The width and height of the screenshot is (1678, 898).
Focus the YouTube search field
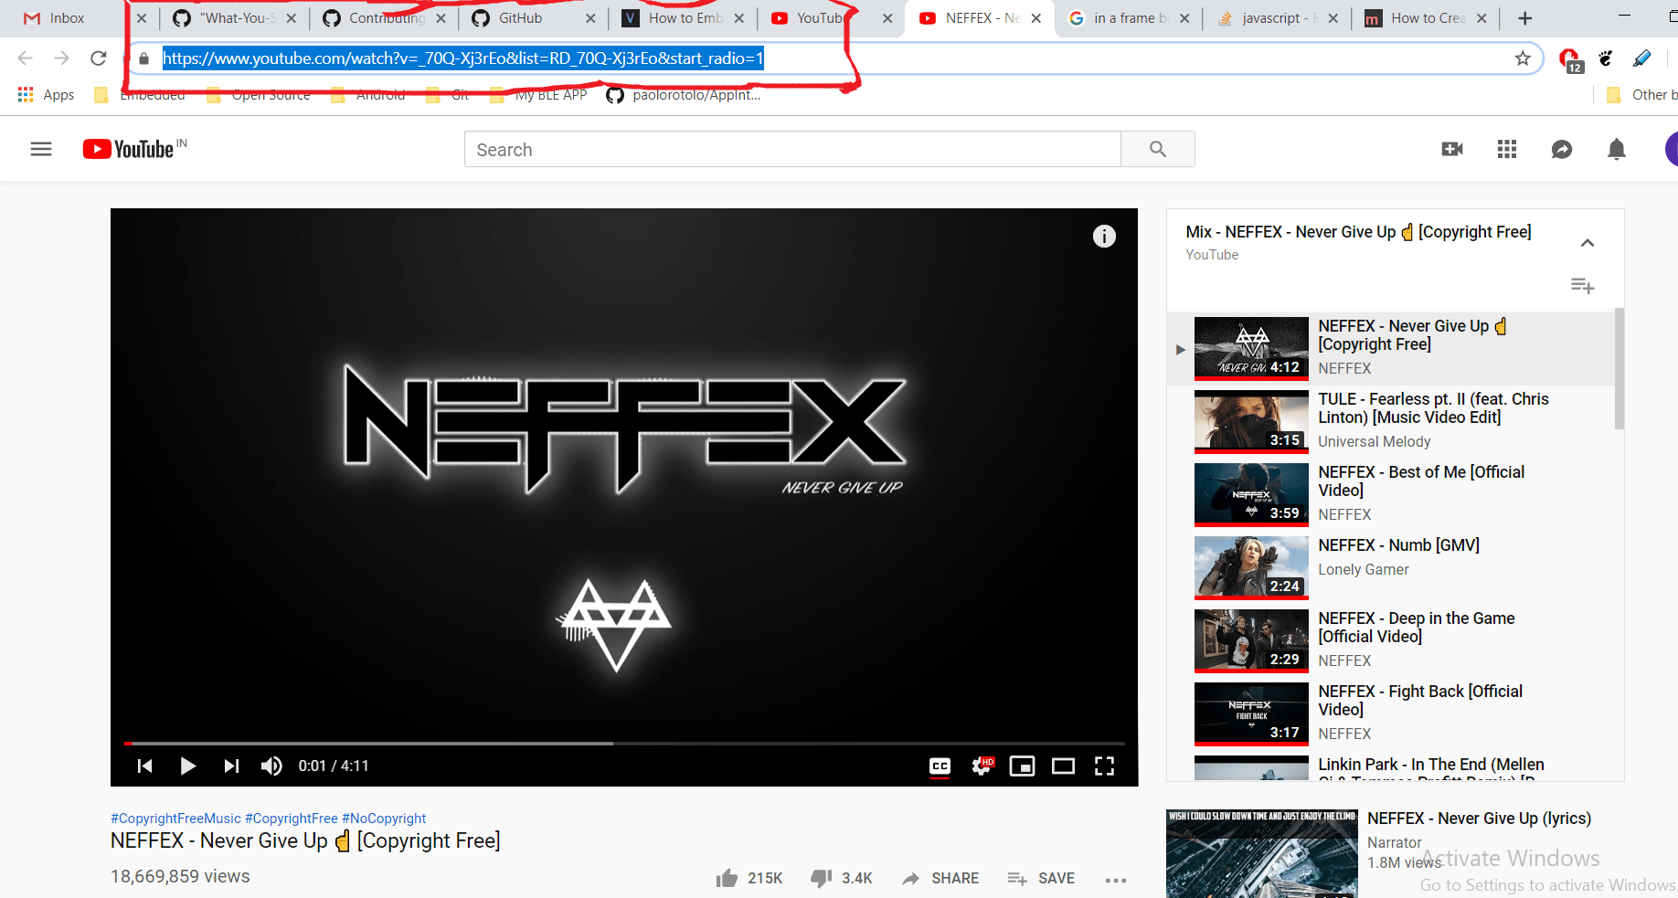tap(792, 149)
